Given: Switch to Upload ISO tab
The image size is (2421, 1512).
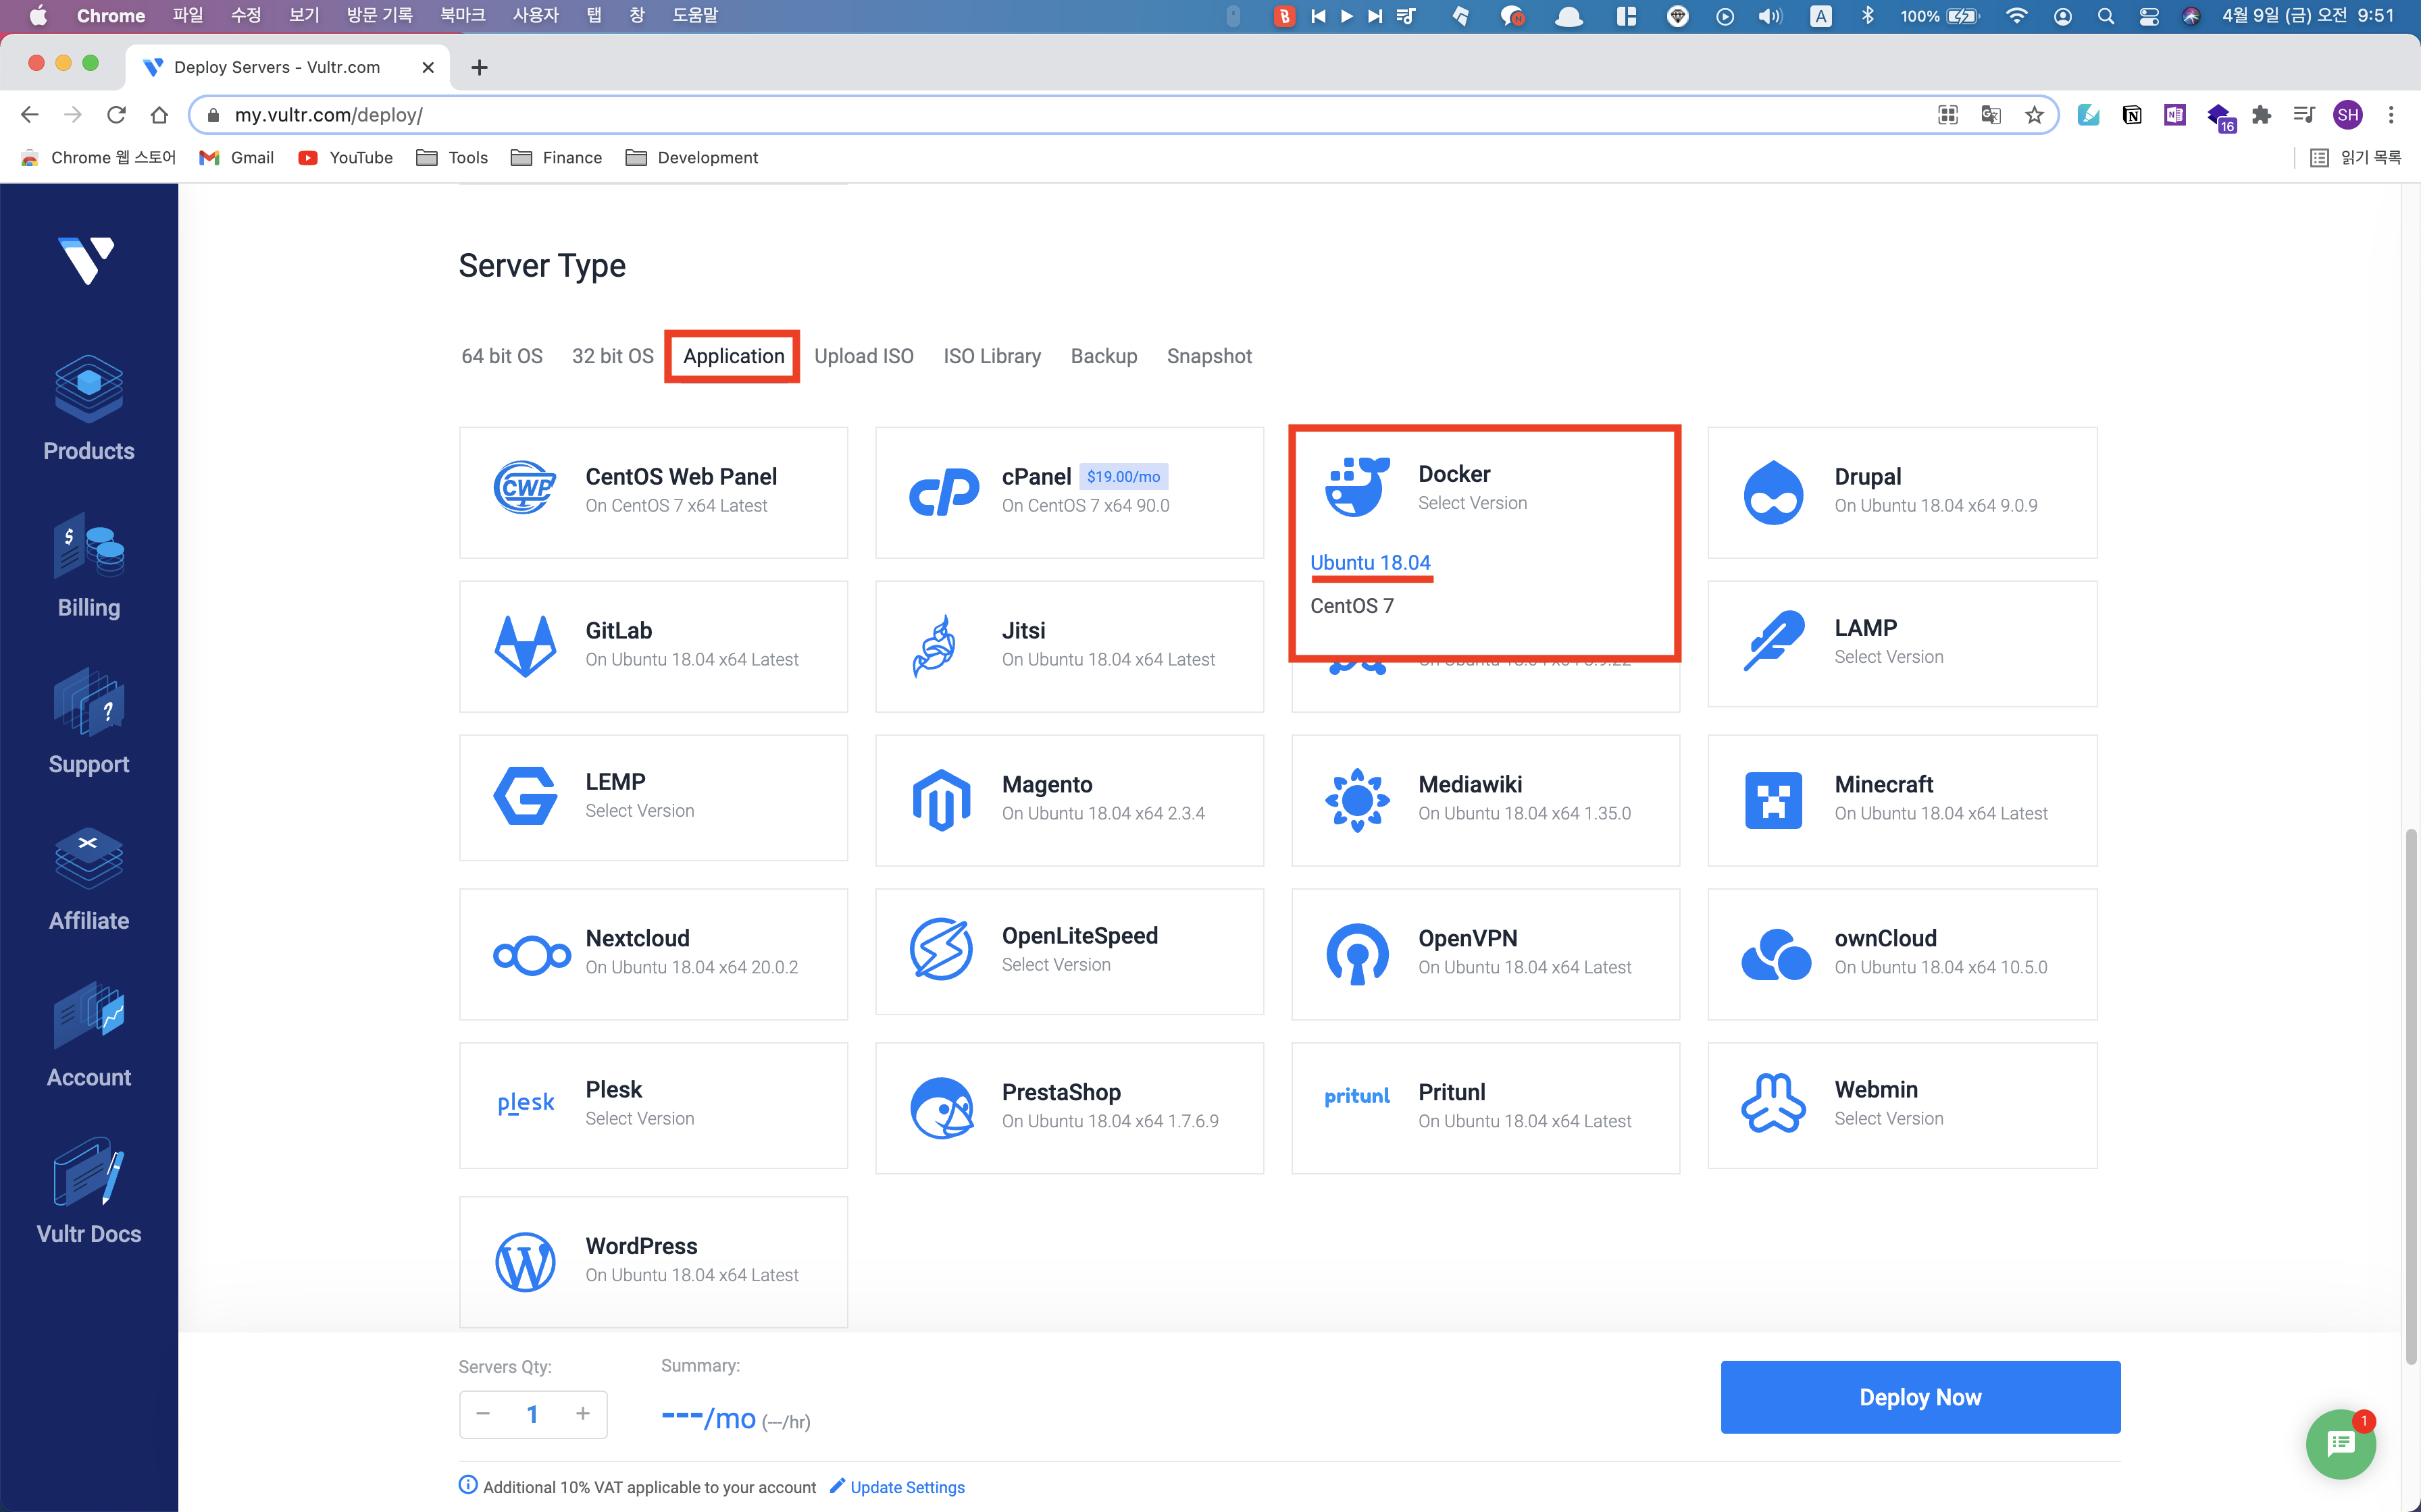Looking at the screenshot, I should coord(863,356).
